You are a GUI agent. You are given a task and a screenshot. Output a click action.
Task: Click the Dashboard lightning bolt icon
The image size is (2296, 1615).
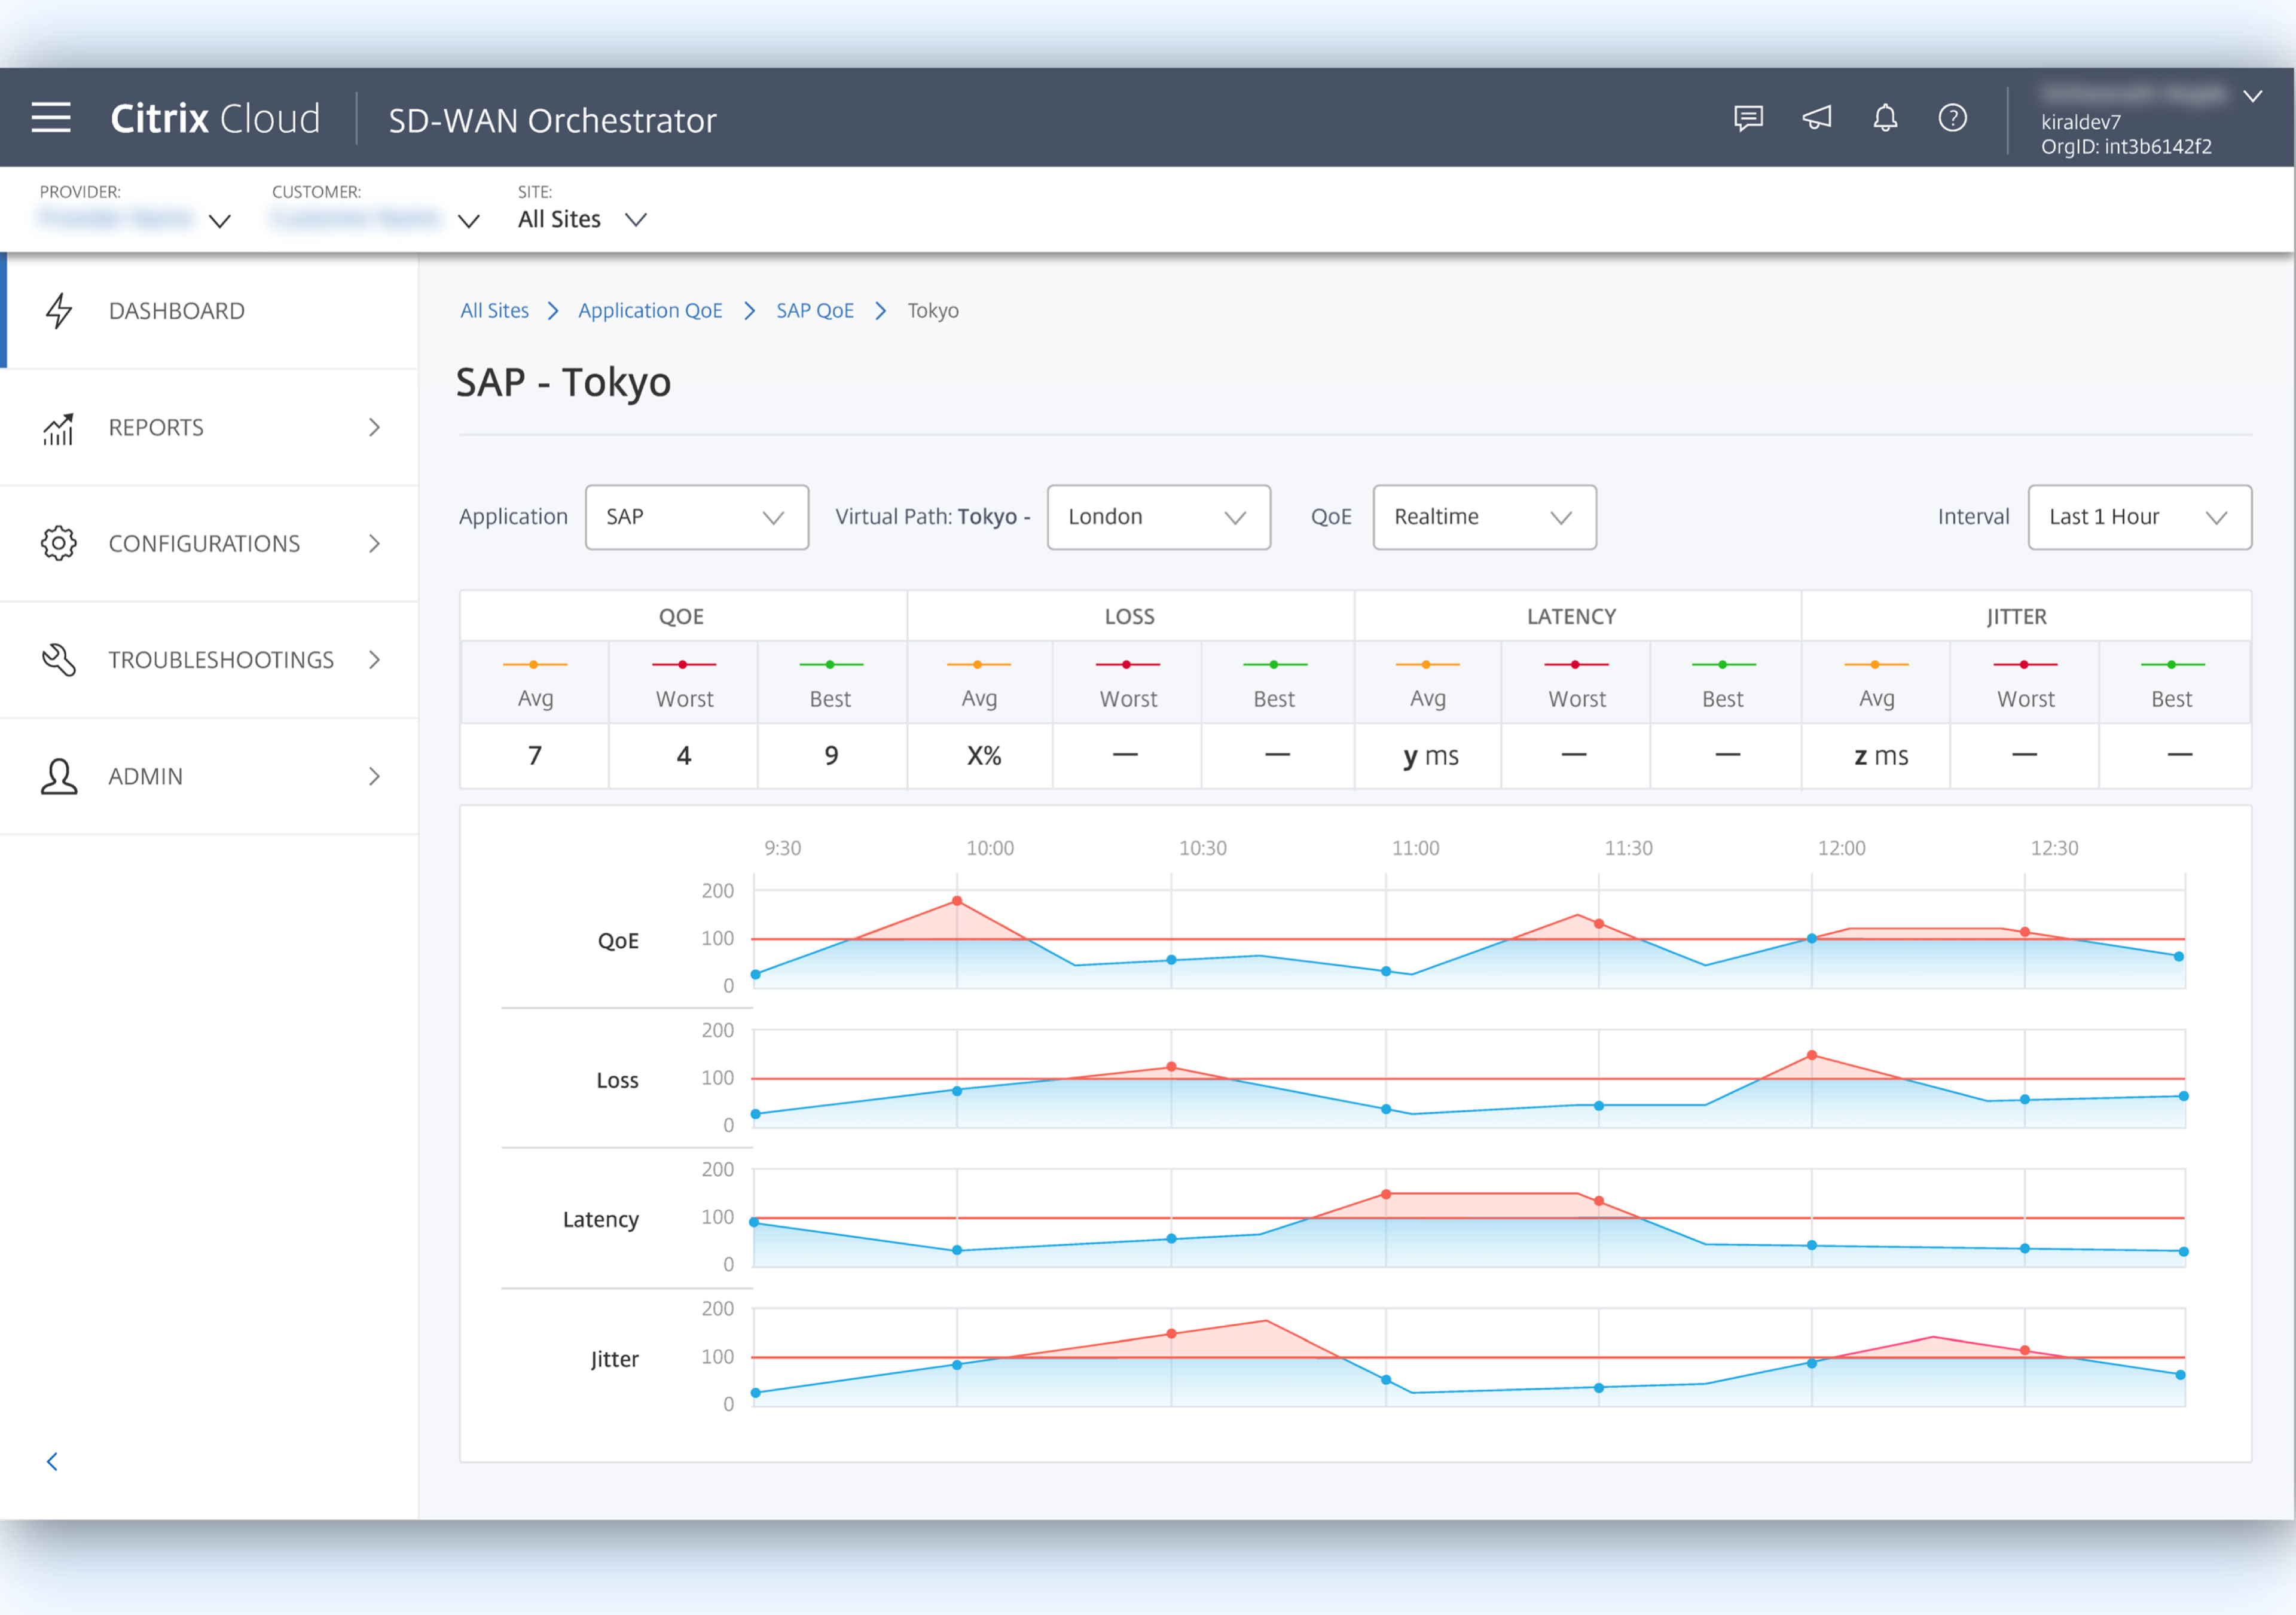(59, 311)
